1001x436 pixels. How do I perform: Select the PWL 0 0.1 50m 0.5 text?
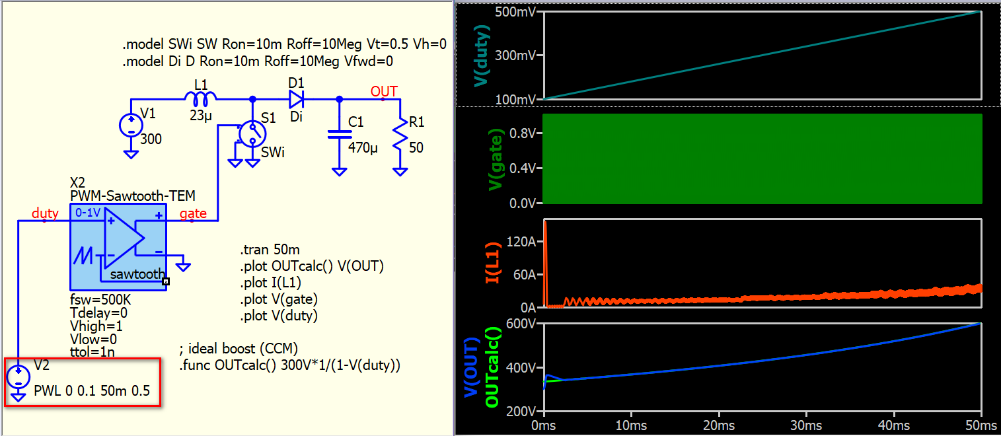click(x=92, y=391)
